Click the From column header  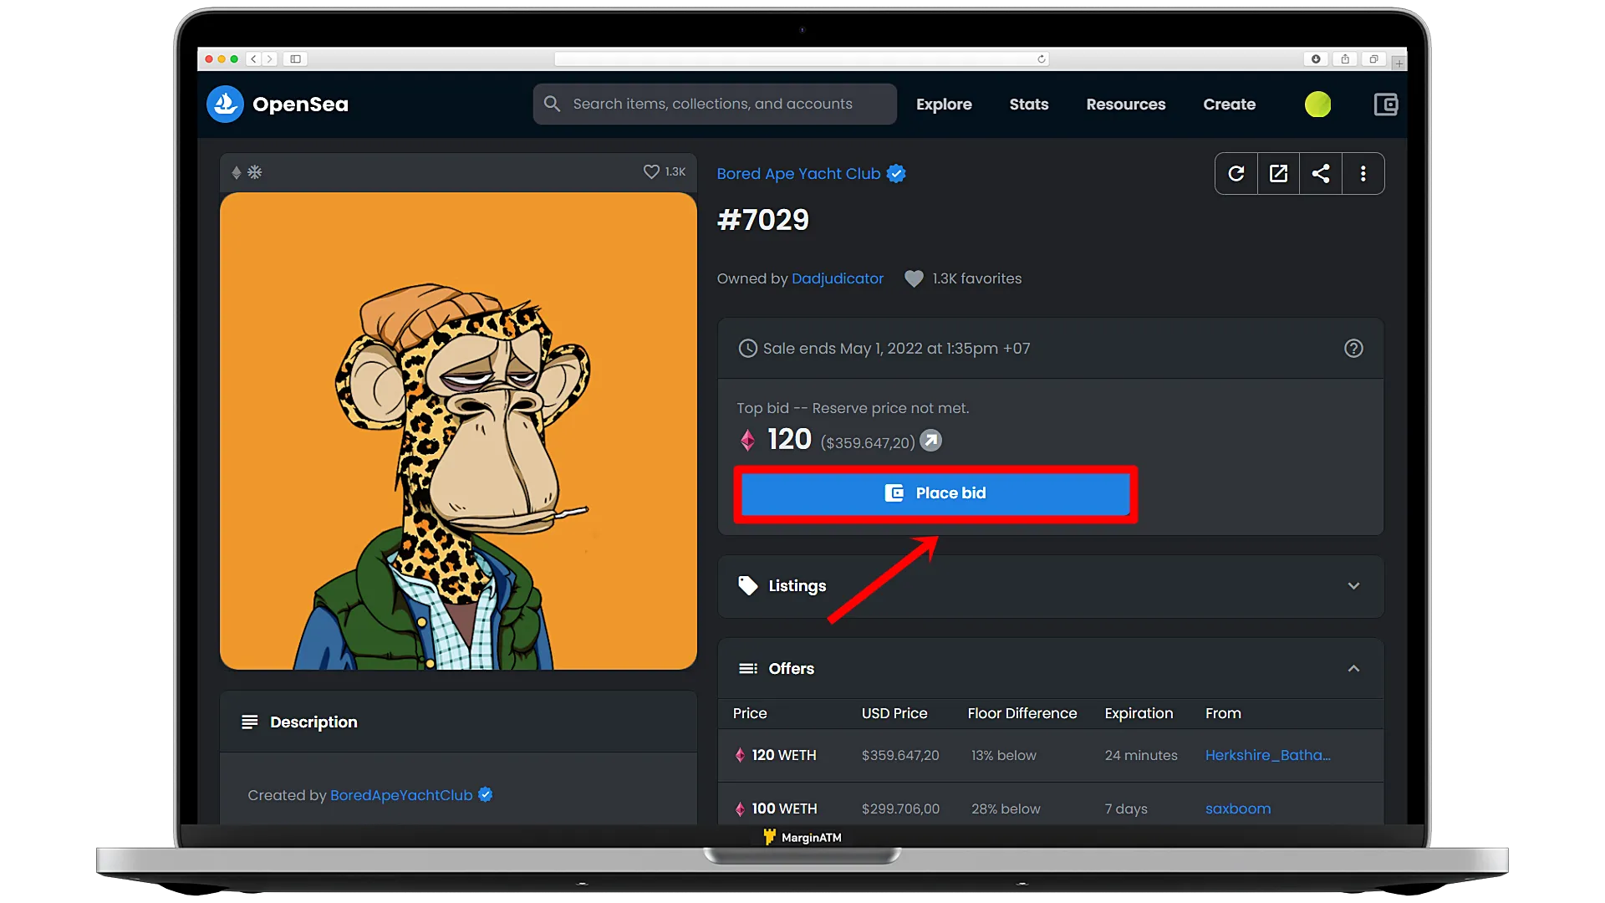(x=1223, y=713)
